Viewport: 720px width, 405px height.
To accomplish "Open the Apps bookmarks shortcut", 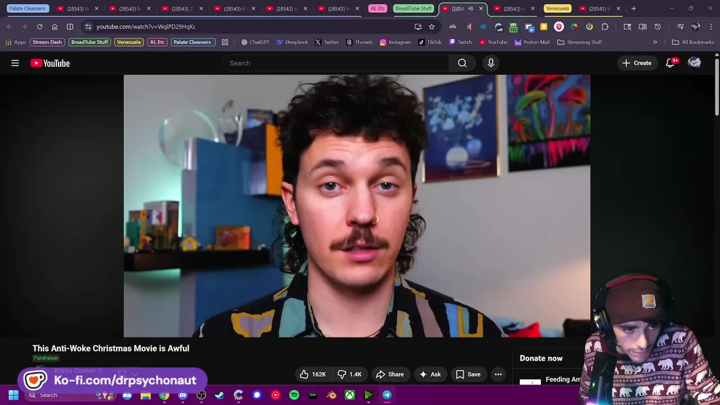I will (16, 42).
